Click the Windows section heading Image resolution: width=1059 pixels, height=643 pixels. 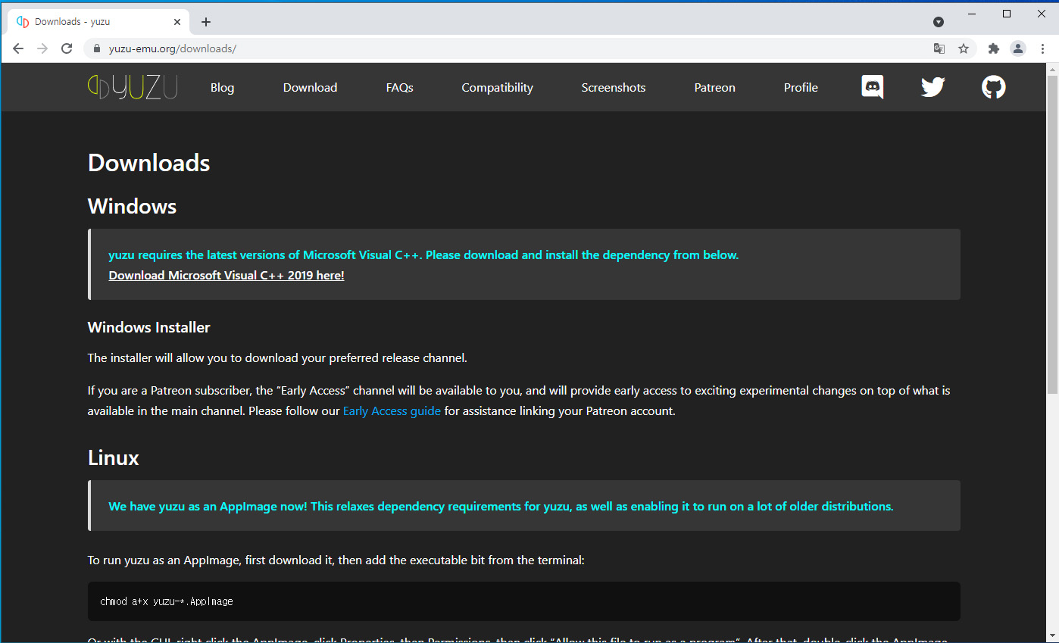(132, 206)
